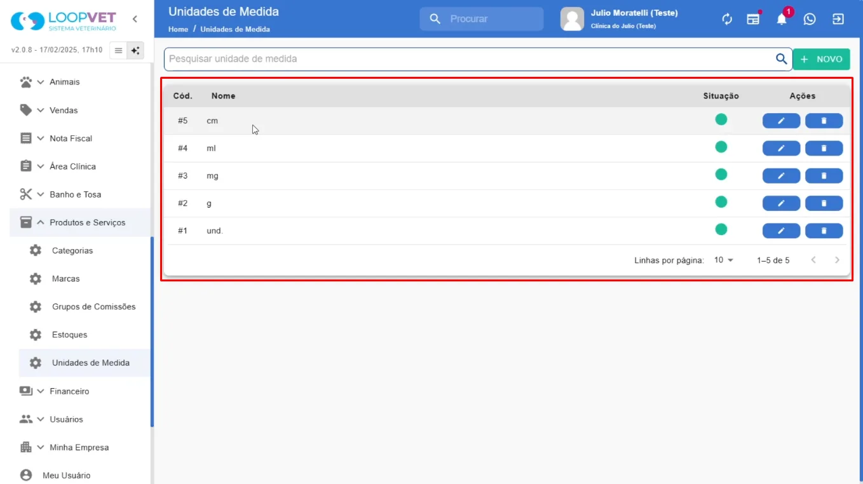Toggle the green status dot for und.
The width and height of the screenshot is (863, 484).
[x=721, y=229]
